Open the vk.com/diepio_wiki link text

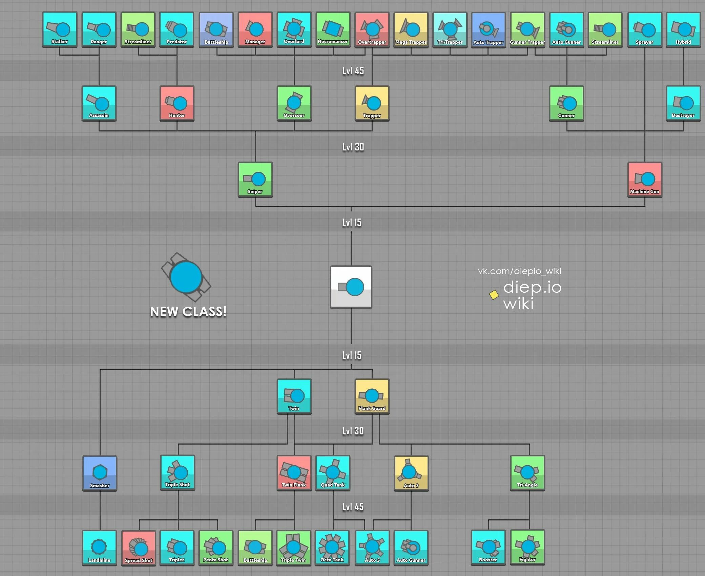pyautogui.click(x=519, y=271)
